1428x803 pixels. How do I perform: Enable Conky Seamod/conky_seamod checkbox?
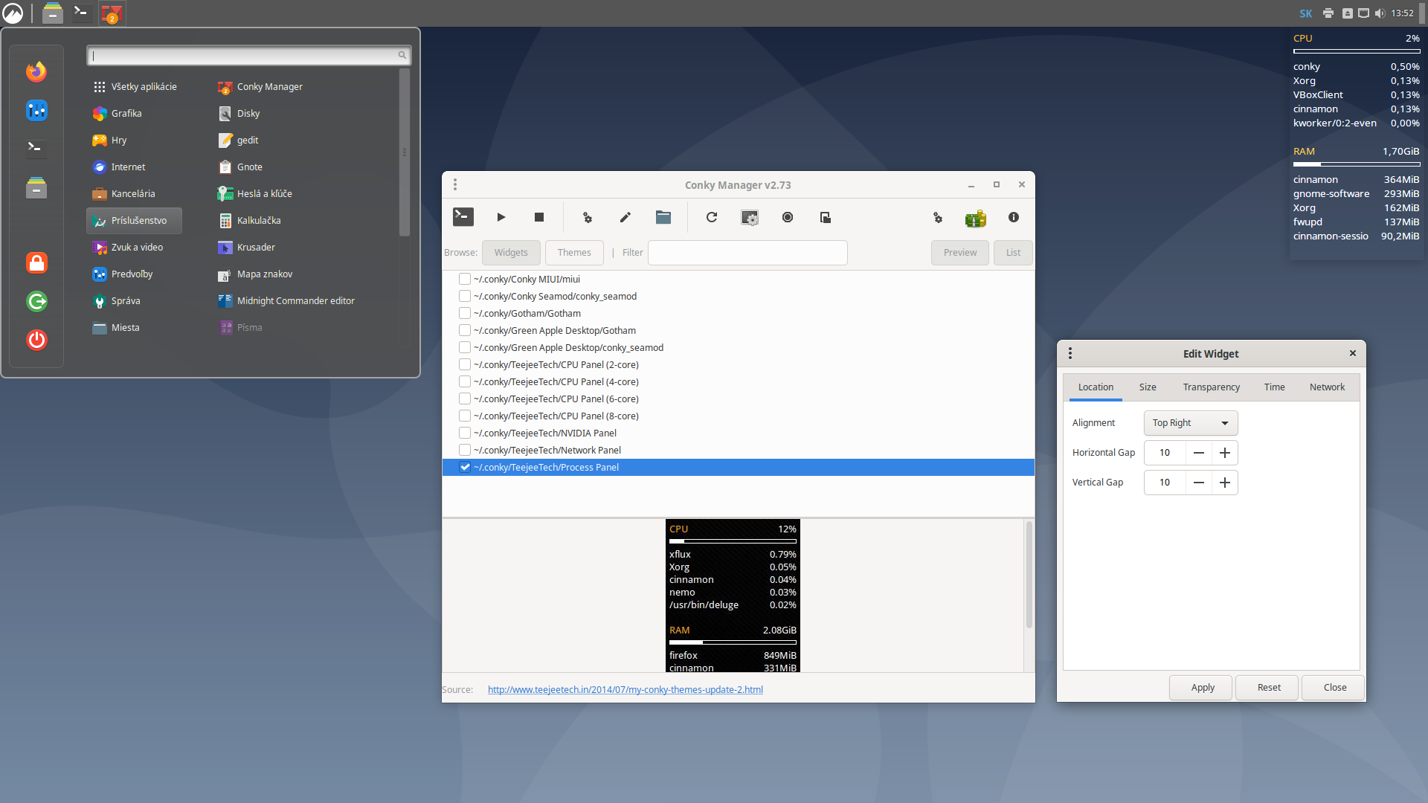(465, 296)
